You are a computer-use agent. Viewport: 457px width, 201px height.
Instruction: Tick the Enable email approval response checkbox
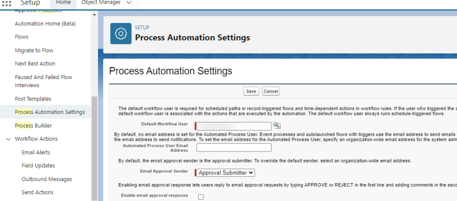pos(201,197)
